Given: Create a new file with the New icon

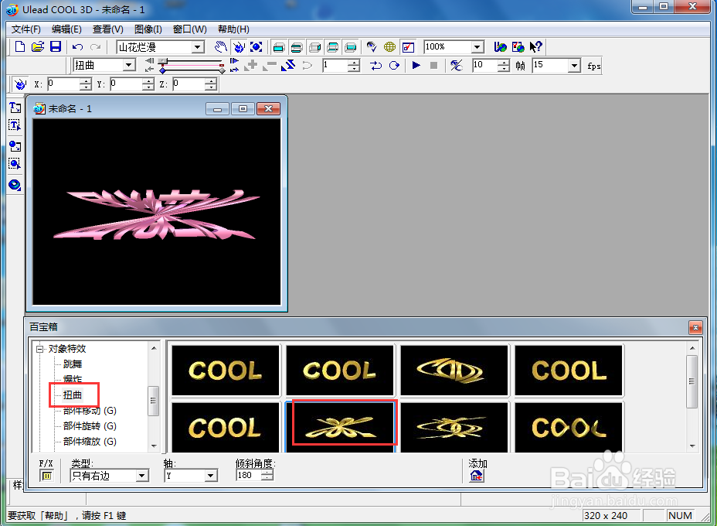Looking at the screenshot, I should point(19,46).
